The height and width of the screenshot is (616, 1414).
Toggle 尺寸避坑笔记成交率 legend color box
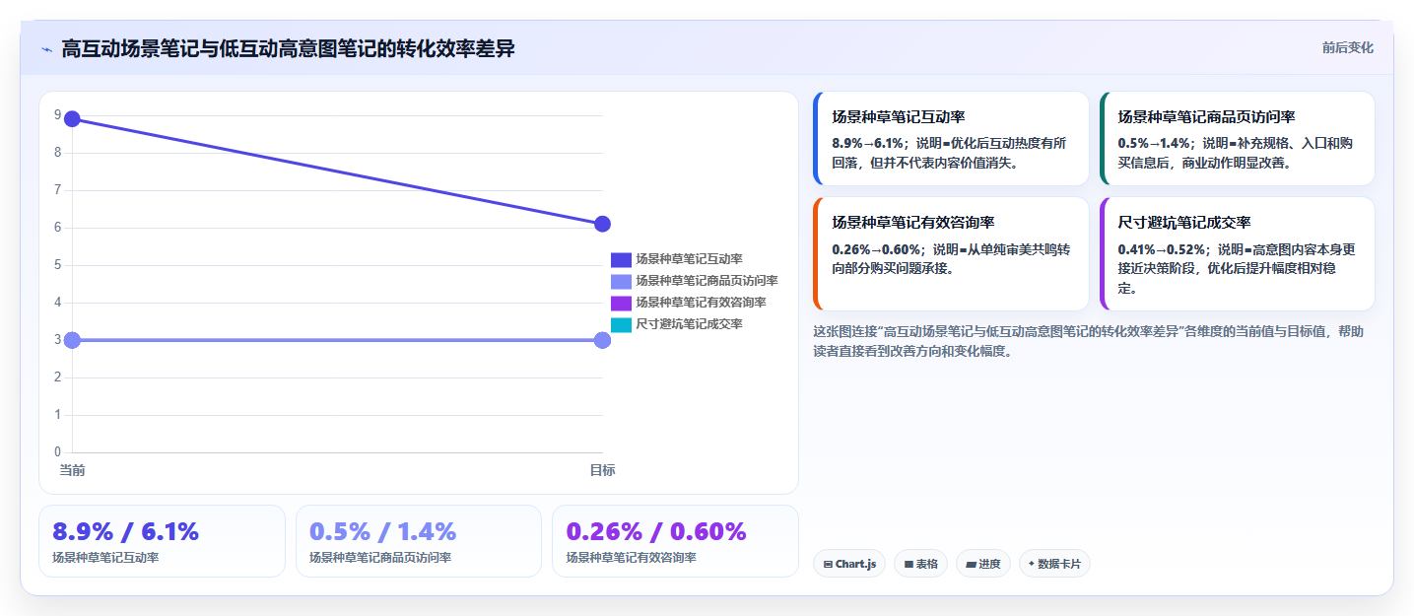(621, 324)
